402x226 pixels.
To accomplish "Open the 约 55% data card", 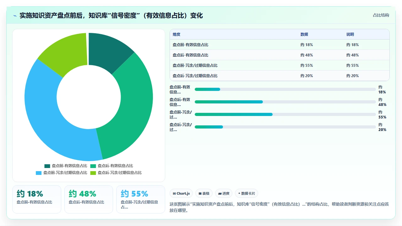I will click(141, 199).
